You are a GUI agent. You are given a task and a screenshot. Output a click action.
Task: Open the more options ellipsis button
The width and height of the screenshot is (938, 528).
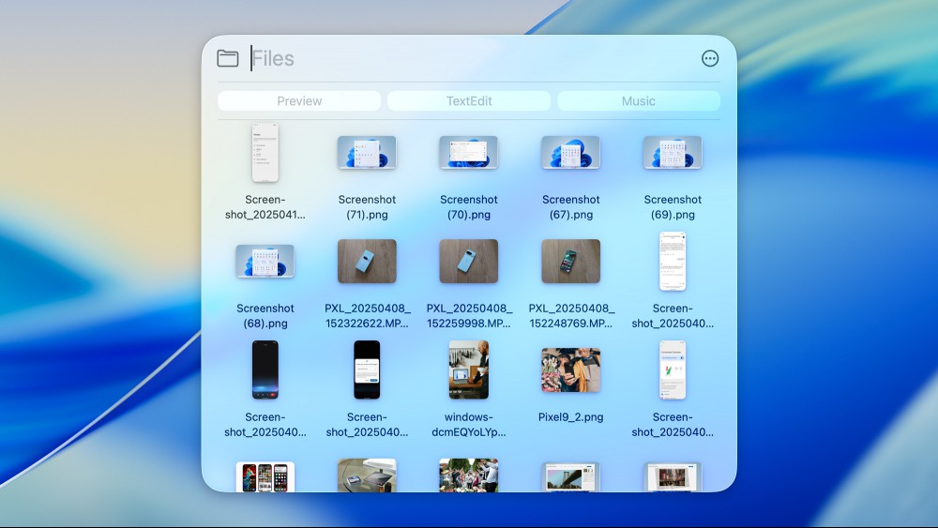[x=710, y=58]
